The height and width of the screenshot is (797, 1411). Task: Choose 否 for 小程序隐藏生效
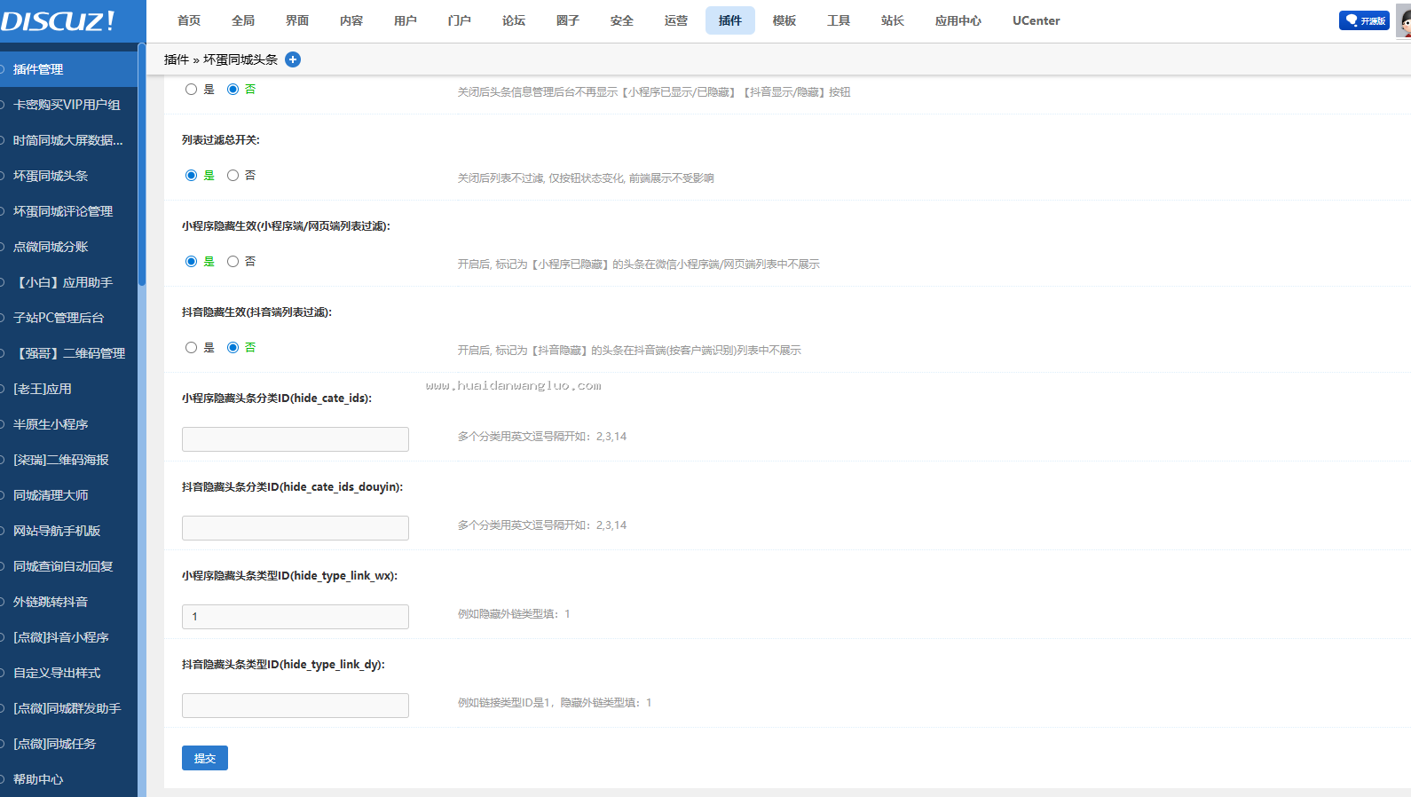[x=233, y=262]
